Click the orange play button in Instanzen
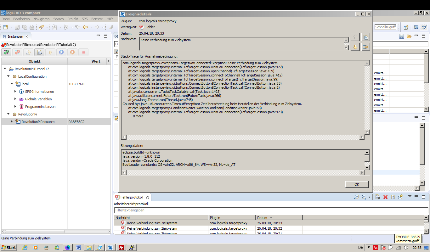430x252 pixels. click(x=72, y=52)
